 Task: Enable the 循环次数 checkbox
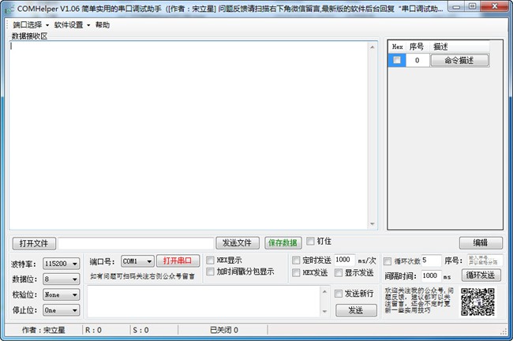pyautogui.click(x=388, y=261)
